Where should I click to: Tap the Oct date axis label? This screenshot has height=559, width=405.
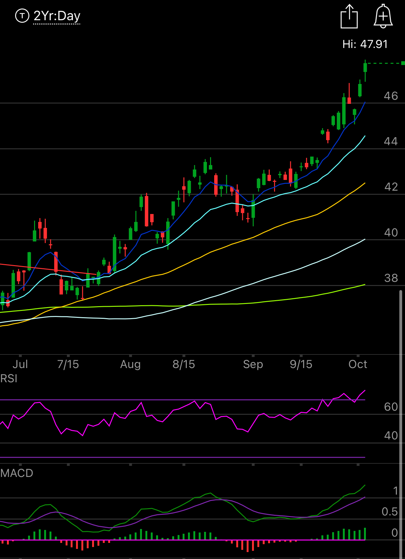tap(358, 364)
